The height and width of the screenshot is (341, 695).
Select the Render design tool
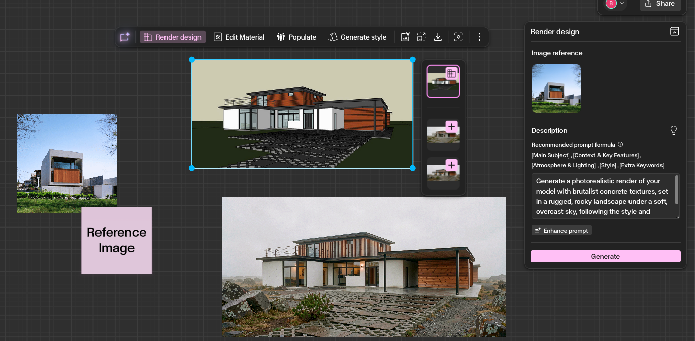[x=173, y=37]
